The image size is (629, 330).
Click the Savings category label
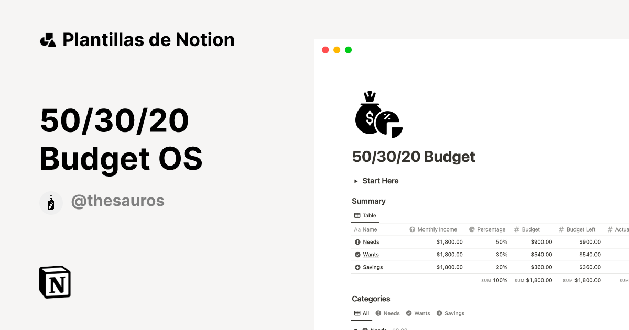tap(373, 267)
